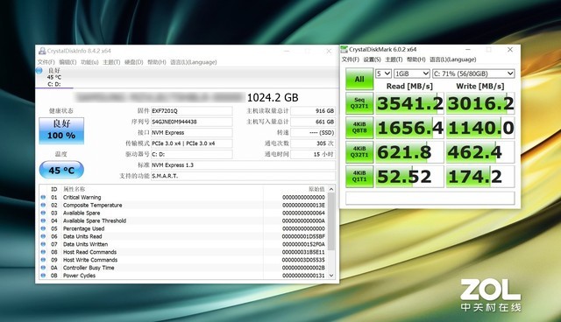This screenshot has width=561, height=322.
Task: Click the Seq write result 3016.2
Action: (x=480, y=103)
